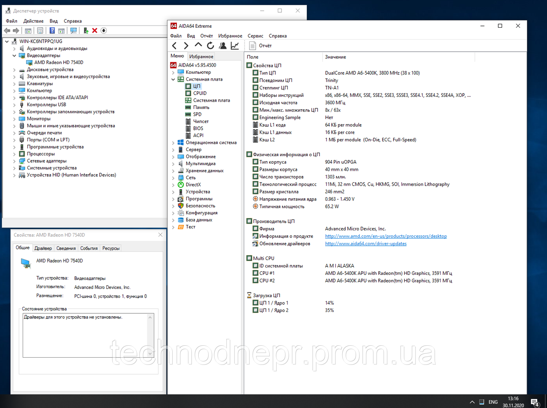547x408 pixels.
Task: Go back in AIDA64 navigation toolbar
Action: 174,45
